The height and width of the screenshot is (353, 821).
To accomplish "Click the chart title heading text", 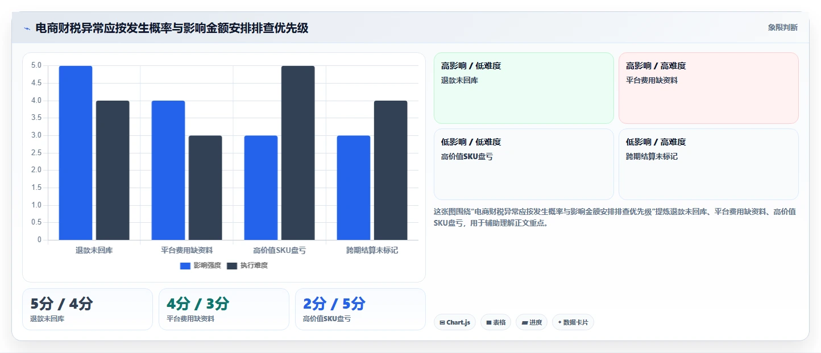I will tap(172, 28).
